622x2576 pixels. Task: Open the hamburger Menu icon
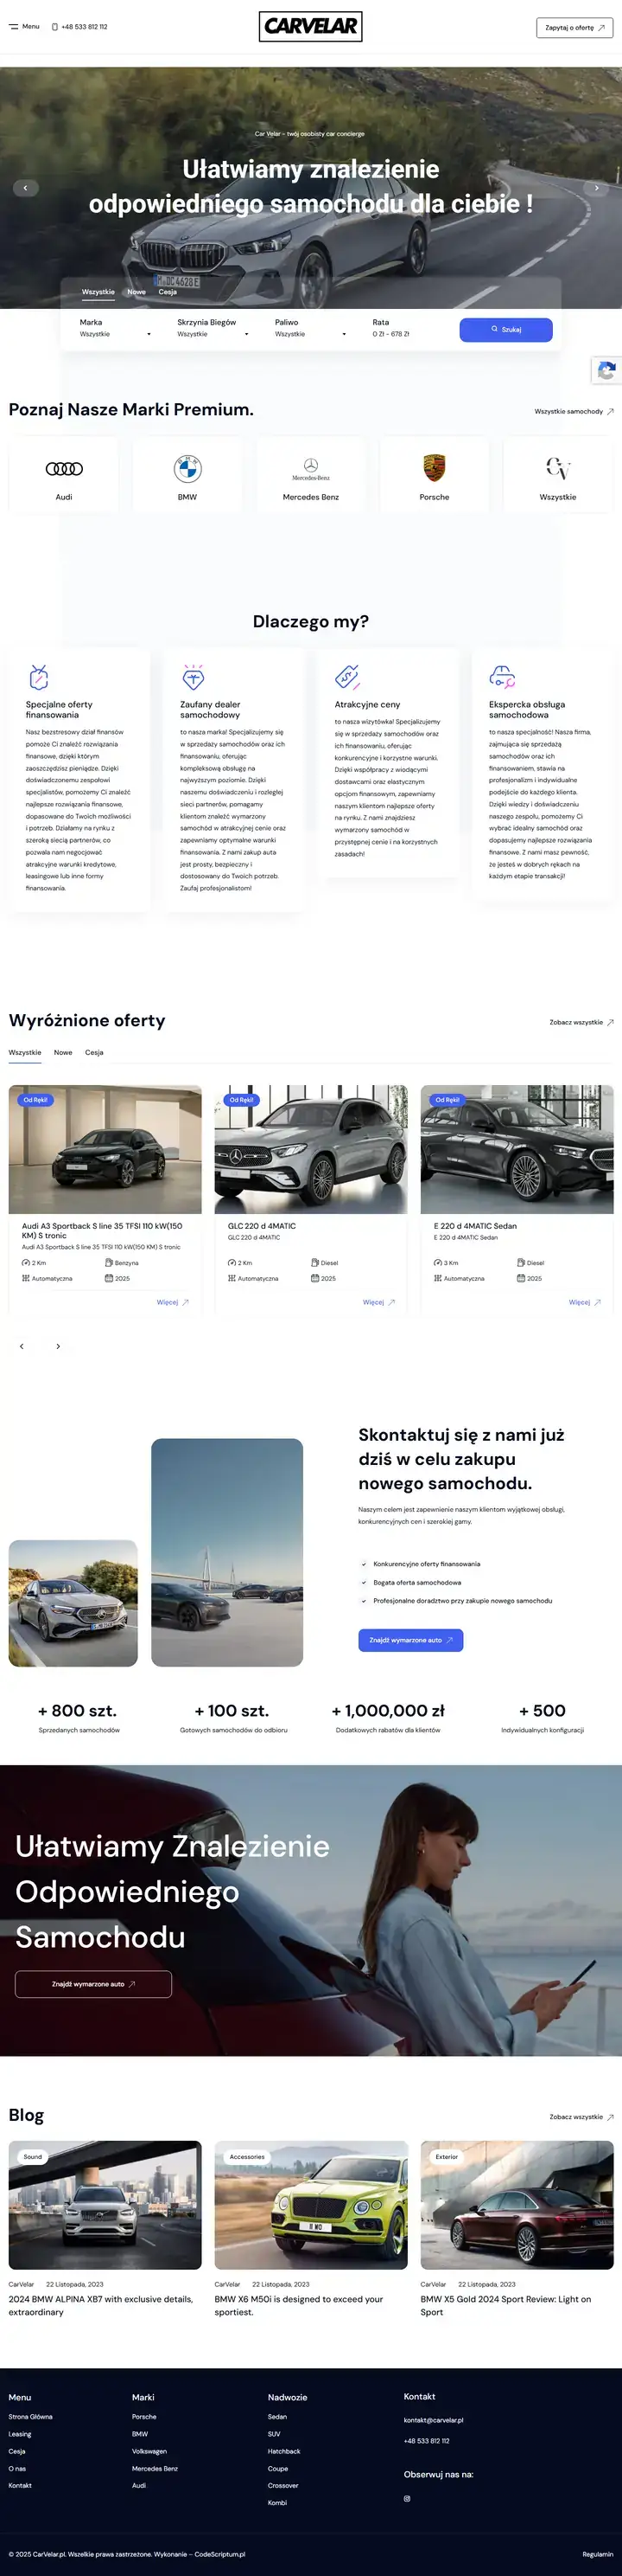pyautogui.click(x=14, y=27)
